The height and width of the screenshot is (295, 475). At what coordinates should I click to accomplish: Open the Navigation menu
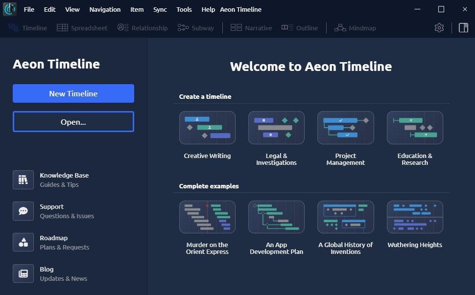104,9
